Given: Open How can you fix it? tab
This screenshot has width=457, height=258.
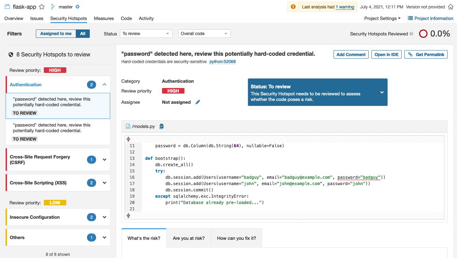Looking at the screenshot, I should tap(236, 238).
